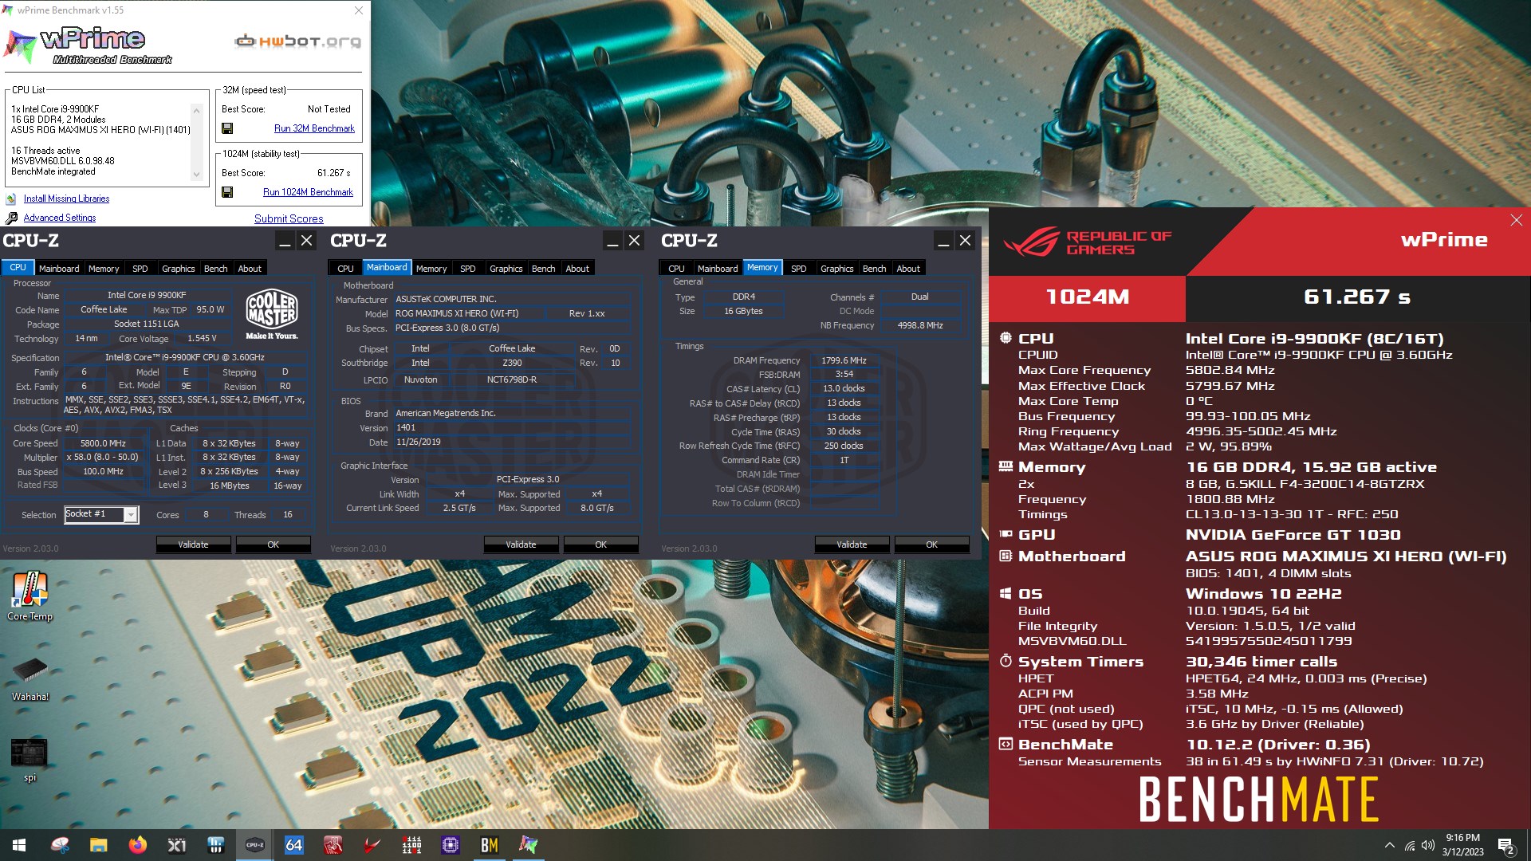Click the Core Speed value 5800.0 MHz
The width and height of the screenshot is (1531, 861).
(103, 443)
